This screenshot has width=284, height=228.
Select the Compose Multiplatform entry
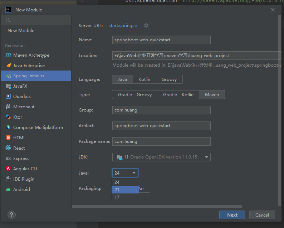click(36, 127)
